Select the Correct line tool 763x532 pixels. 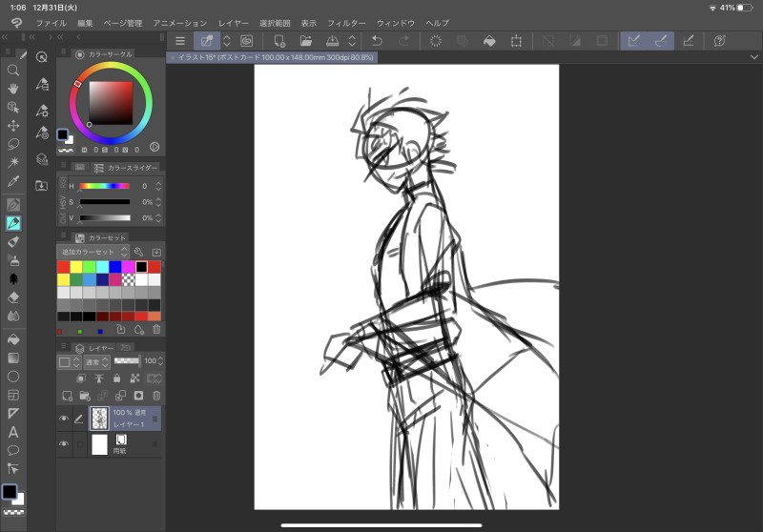coord(13,469)
